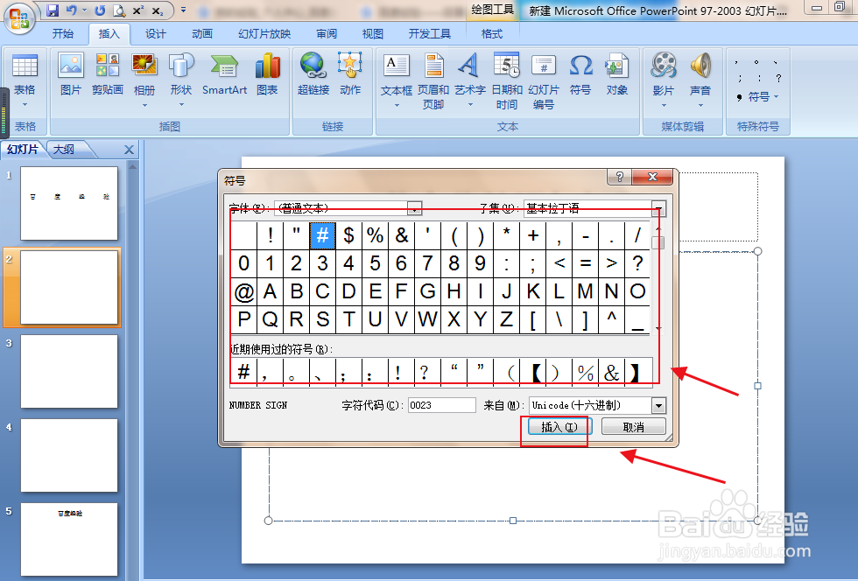Open the 开发工具 ribbon tab
Image resolution: width=858 pixels, height=581 pixels.
tap(430, 34)
